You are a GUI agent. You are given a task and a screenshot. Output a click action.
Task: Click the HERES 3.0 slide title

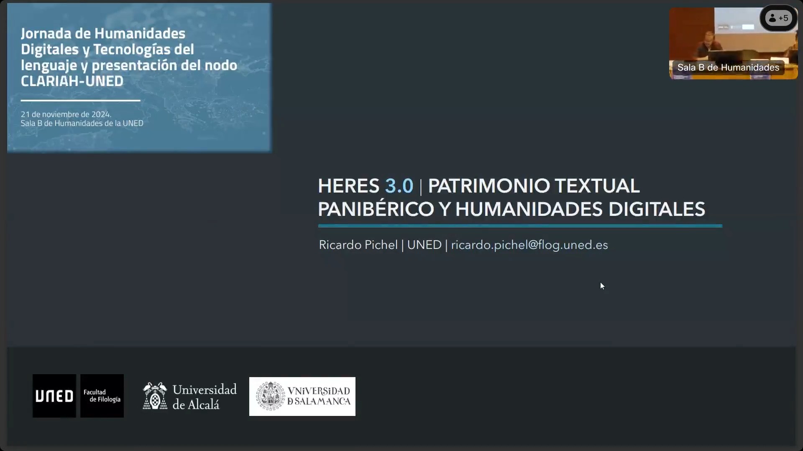(x=511, y=198)
